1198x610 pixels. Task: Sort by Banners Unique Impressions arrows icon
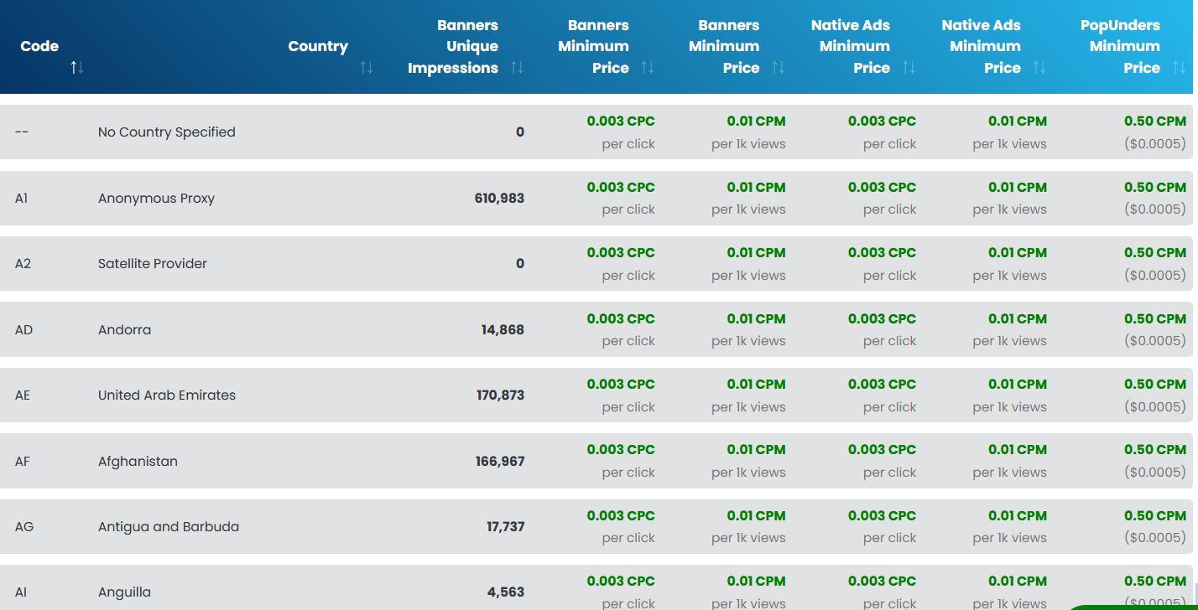pyautogui.click(x=517, y=68)
